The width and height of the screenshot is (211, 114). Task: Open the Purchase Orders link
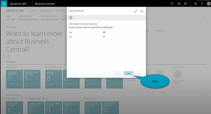coord(49,16)
